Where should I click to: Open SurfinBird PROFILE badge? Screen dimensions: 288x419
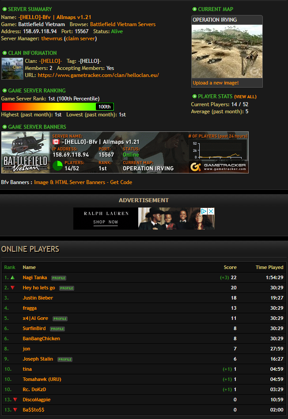click(57, 329)
